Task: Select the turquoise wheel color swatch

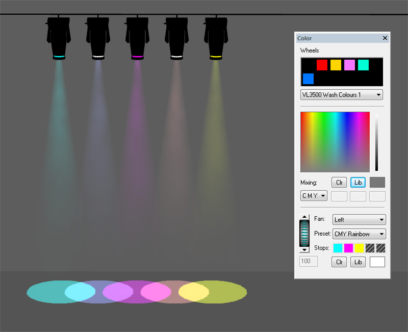Action: 363,65
